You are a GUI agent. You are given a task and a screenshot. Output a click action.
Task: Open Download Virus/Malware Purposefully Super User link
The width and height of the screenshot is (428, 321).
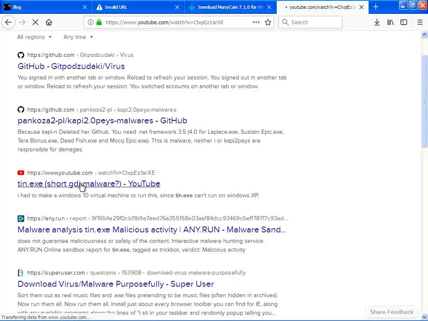click(x=116, y=284)
